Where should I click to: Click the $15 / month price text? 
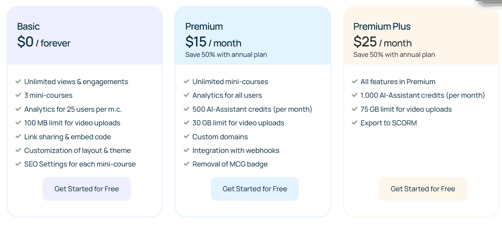tap(213, 42)
